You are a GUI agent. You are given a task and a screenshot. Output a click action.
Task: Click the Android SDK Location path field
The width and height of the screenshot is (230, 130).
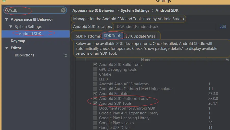(x=165, y=27)
